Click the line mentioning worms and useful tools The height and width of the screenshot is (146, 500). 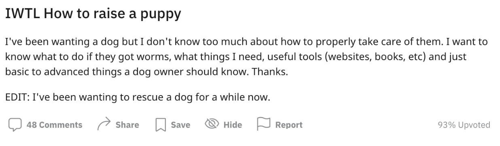(x=236, y=57)
